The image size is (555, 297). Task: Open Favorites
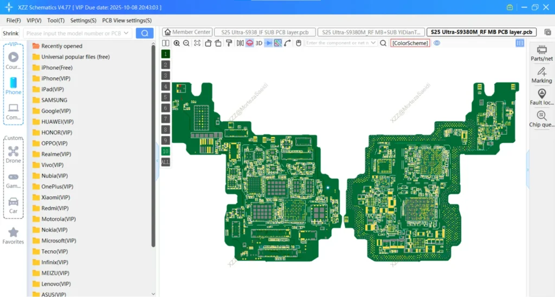click(x=13, y=236)
